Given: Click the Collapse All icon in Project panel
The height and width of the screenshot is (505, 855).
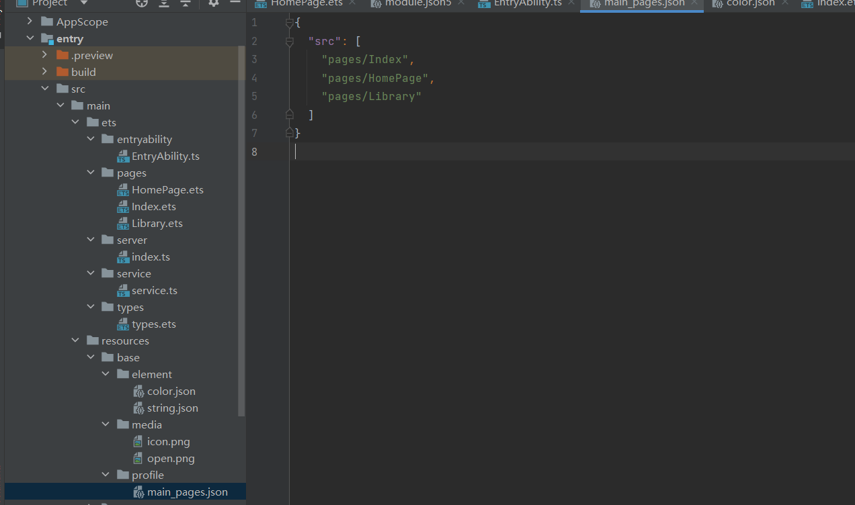Looking at the screenshot, I should pos(186,3).
